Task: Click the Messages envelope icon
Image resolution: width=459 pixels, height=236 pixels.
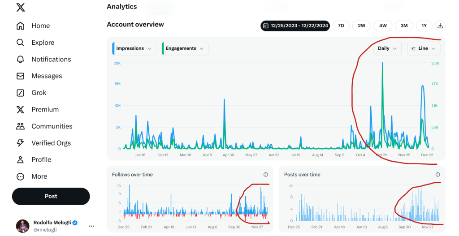Action: (x=20, y=76)
